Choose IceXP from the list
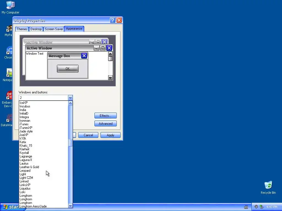 coord(44,103)
